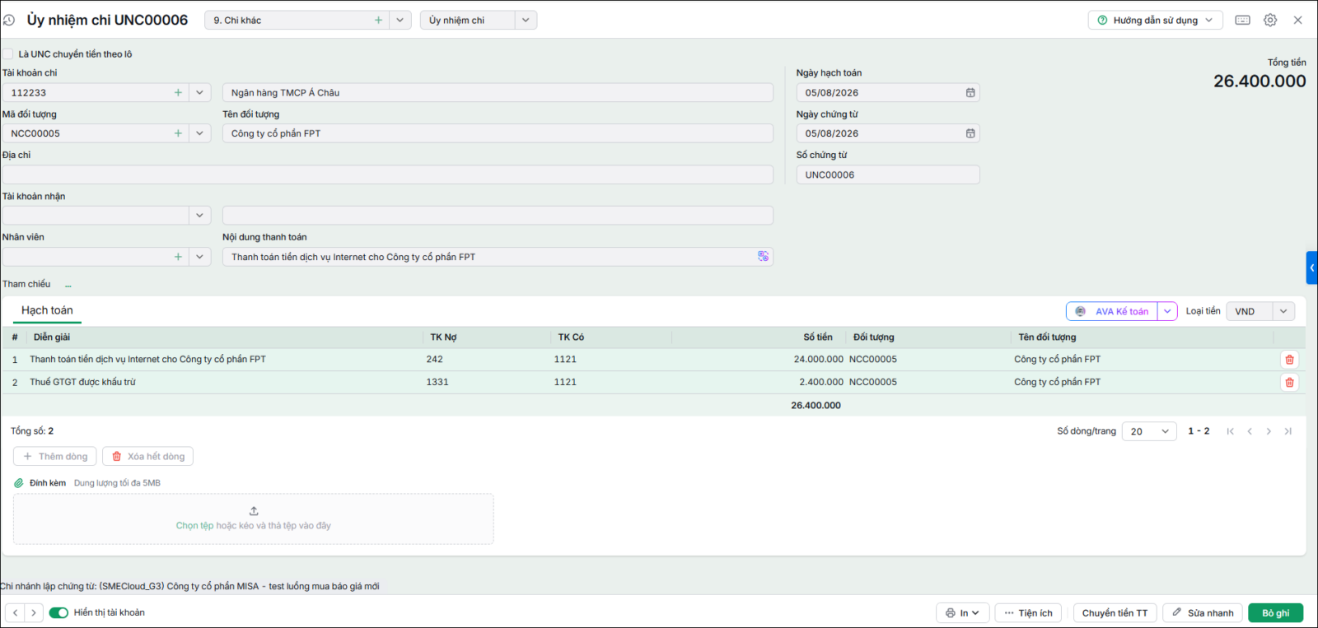
Task: Go to the first page of rows
Action: (1230, 431)
